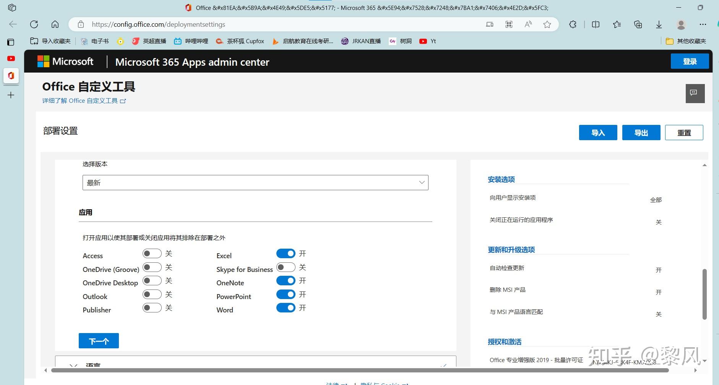This screenshot has height=385, width=719.
Task: Open the 茶杯狐 Cupfox bookmark
Action: click(x=240, y=41)
